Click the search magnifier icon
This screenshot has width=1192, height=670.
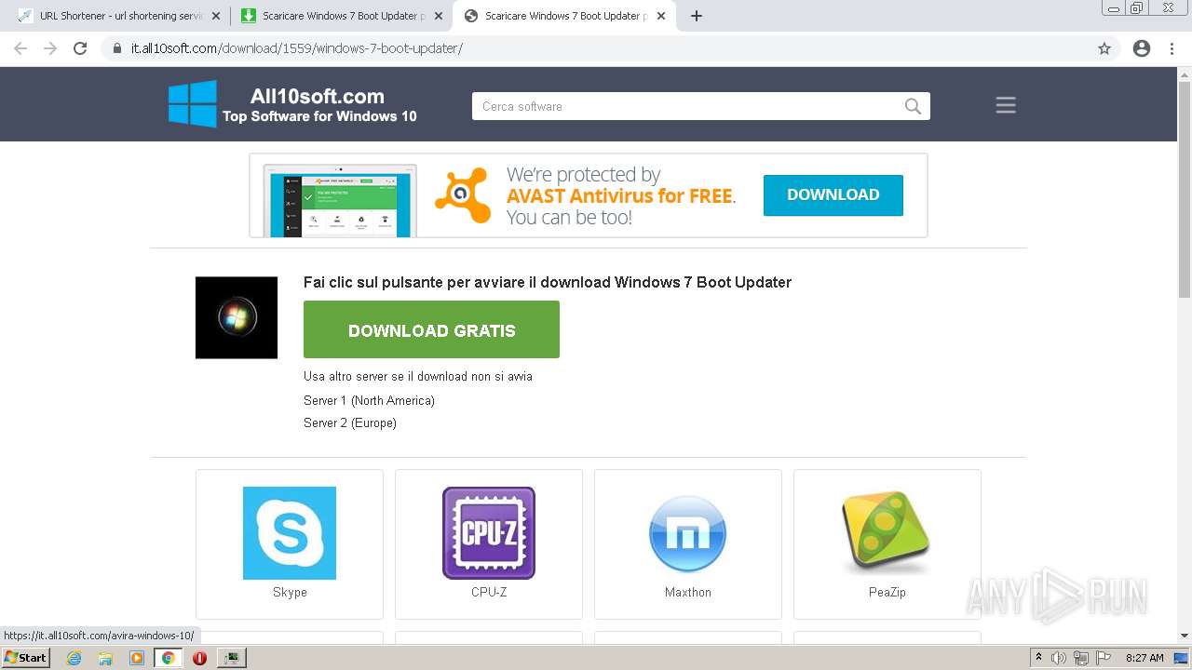[x=913, y=106]
